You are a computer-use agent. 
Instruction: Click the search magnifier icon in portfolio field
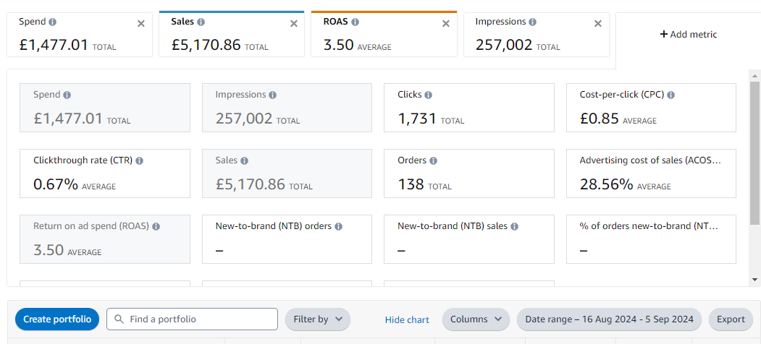click(119, 319)
